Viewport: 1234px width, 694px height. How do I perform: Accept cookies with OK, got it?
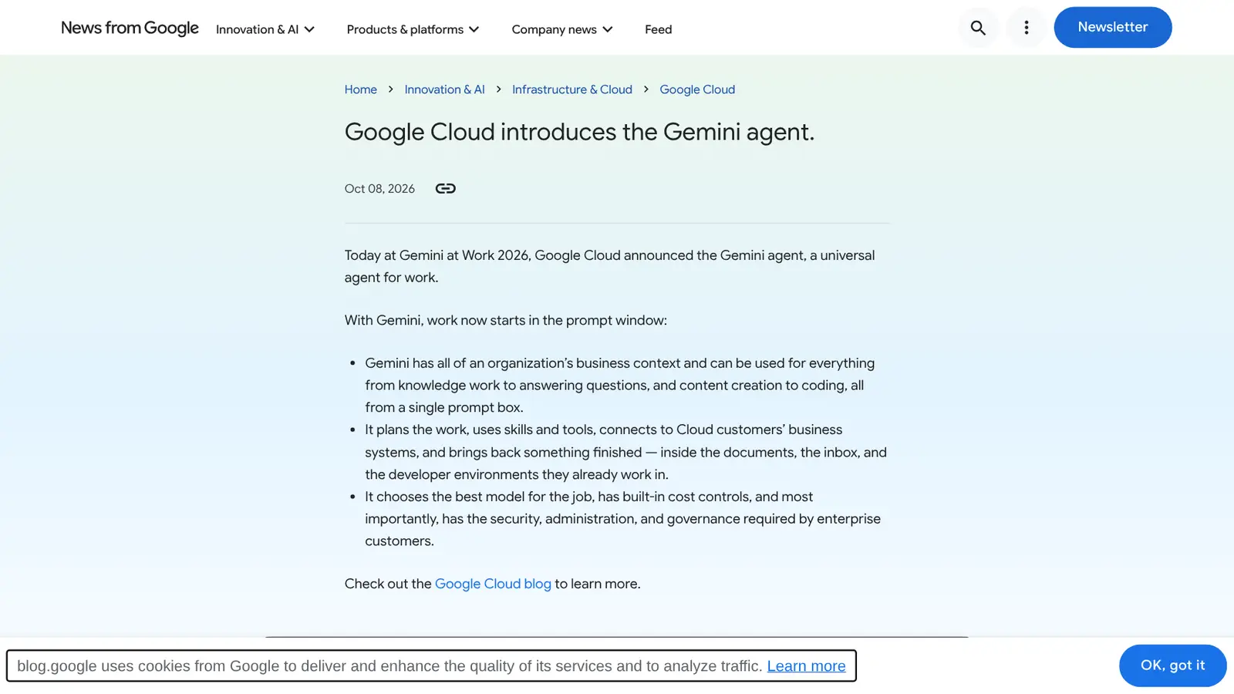click(1172, 665)
